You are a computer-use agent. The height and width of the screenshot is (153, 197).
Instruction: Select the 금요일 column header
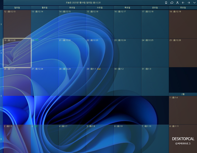point(155,8)
